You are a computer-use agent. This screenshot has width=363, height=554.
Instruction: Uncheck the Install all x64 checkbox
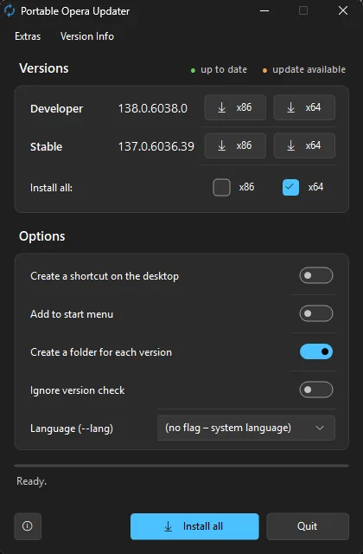[x=290, y=187]
